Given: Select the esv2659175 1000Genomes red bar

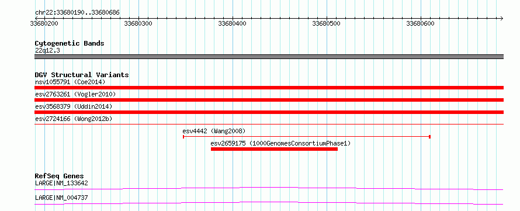Looking at the screenshot, I should tap(274, 149).
